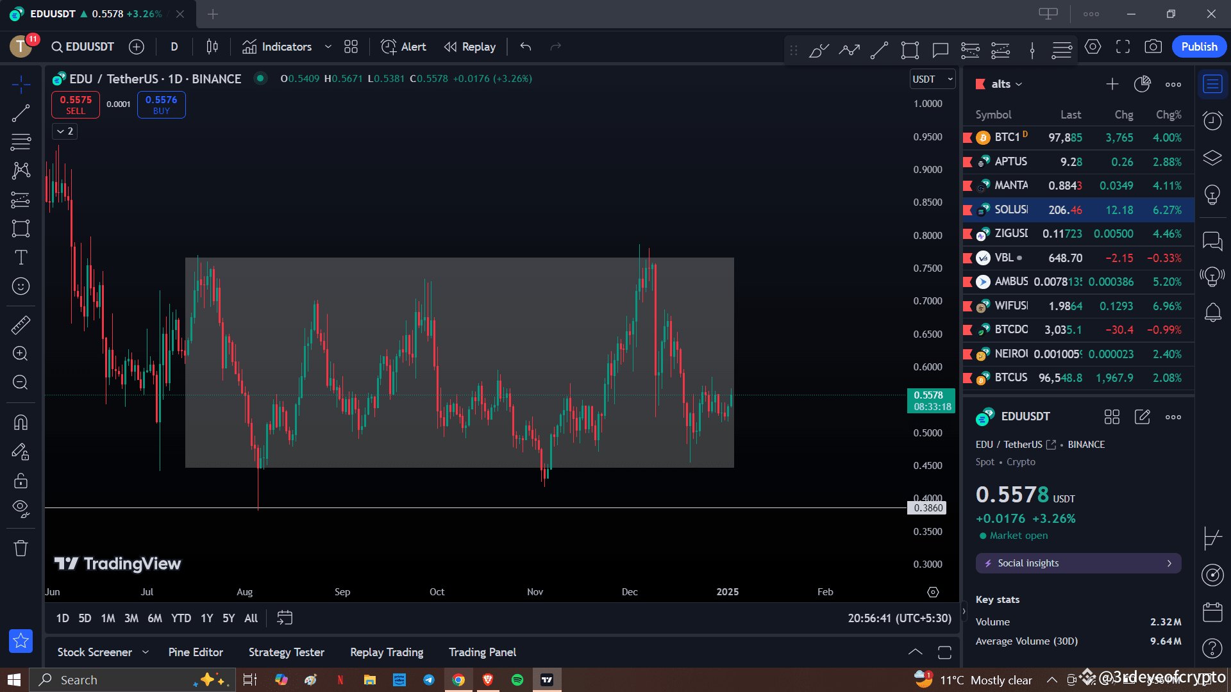Open the Fibonacci retracement tools
This screenshot has width=1231, height=692.
tap(21, 142)
